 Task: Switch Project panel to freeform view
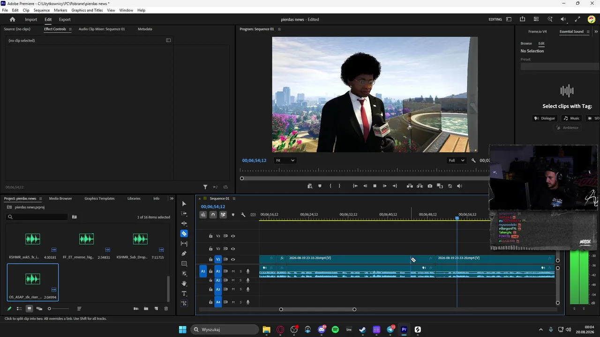pyautogui.click(x=39, y=308)
